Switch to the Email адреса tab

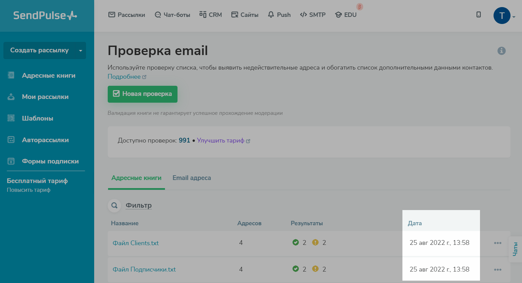click(192, 178)
